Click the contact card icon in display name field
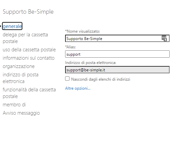Screen dimensions: 194x149 pyautogui.click(x=164, y=38)
